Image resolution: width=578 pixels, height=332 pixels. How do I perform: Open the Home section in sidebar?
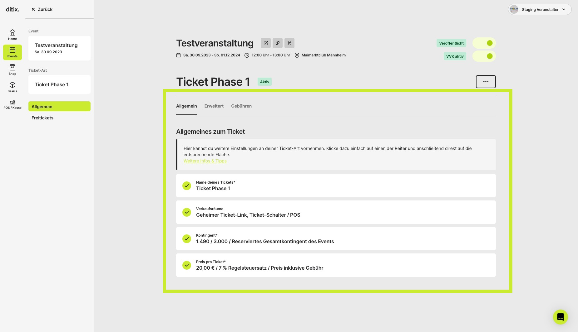point(12,35)
